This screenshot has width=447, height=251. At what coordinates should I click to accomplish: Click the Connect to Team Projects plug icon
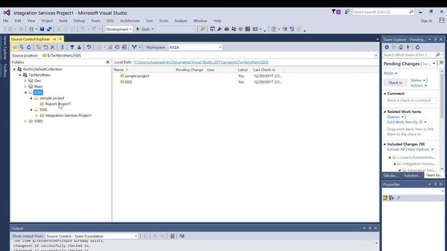click(x=408, y=47)
